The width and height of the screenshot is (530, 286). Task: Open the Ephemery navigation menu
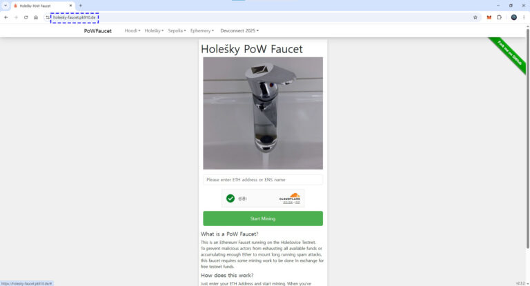[202, 31]
